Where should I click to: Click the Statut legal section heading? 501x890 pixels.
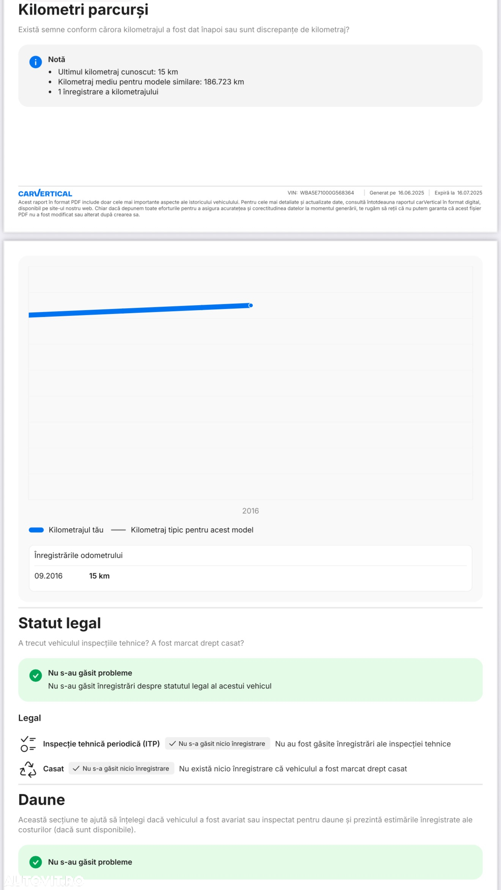point(60,623)
